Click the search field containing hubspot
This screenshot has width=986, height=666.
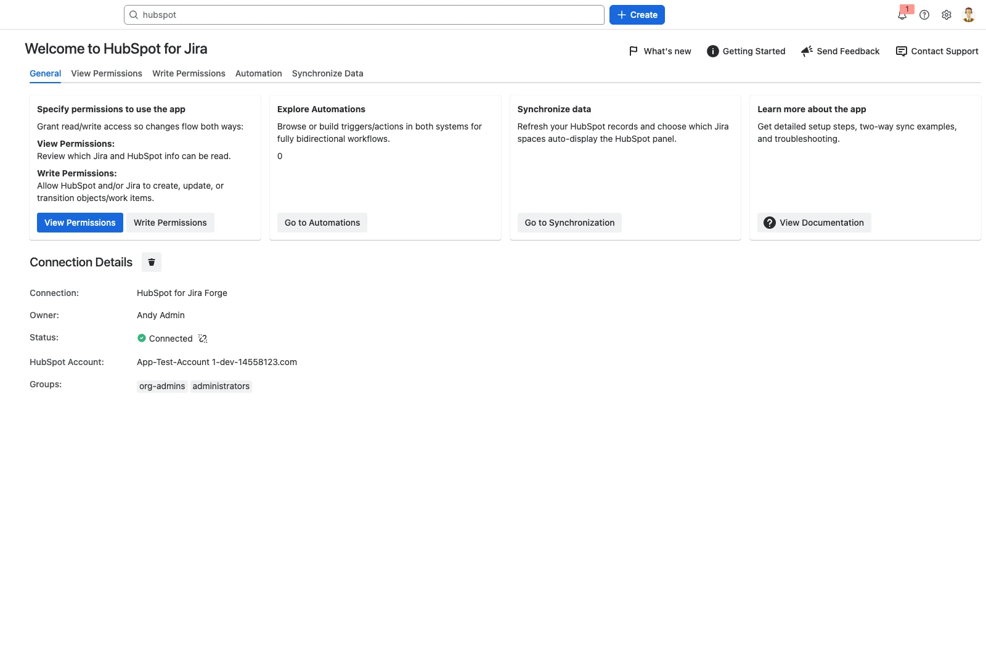364,15
